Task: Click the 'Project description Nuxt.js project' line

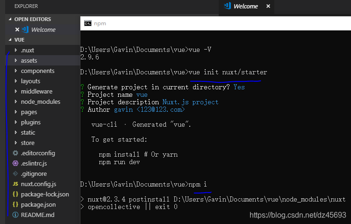Action: pos(150,102)
